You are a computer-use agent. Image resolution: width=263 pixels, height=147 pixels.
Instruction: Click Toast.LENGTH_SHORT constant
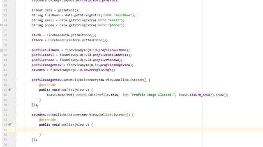[x=195, y=95]
